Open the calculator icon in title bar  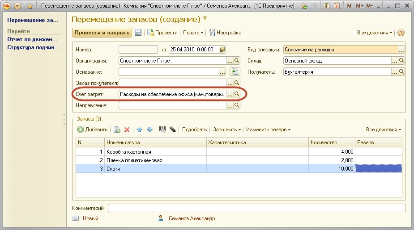(x=327, y=7)
